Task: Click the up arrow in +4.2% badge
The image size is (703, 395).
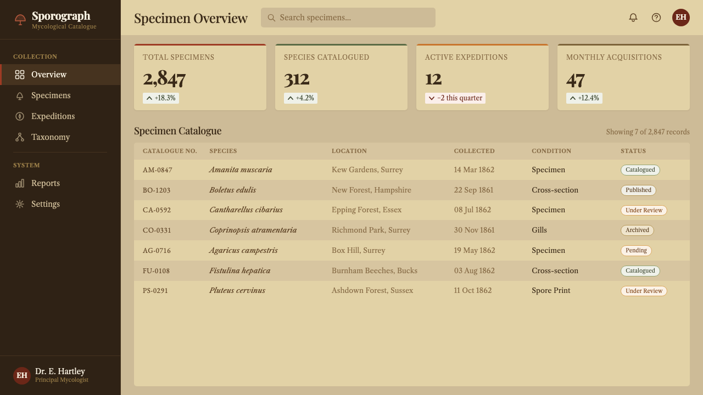Action: [x=291, y=98]
